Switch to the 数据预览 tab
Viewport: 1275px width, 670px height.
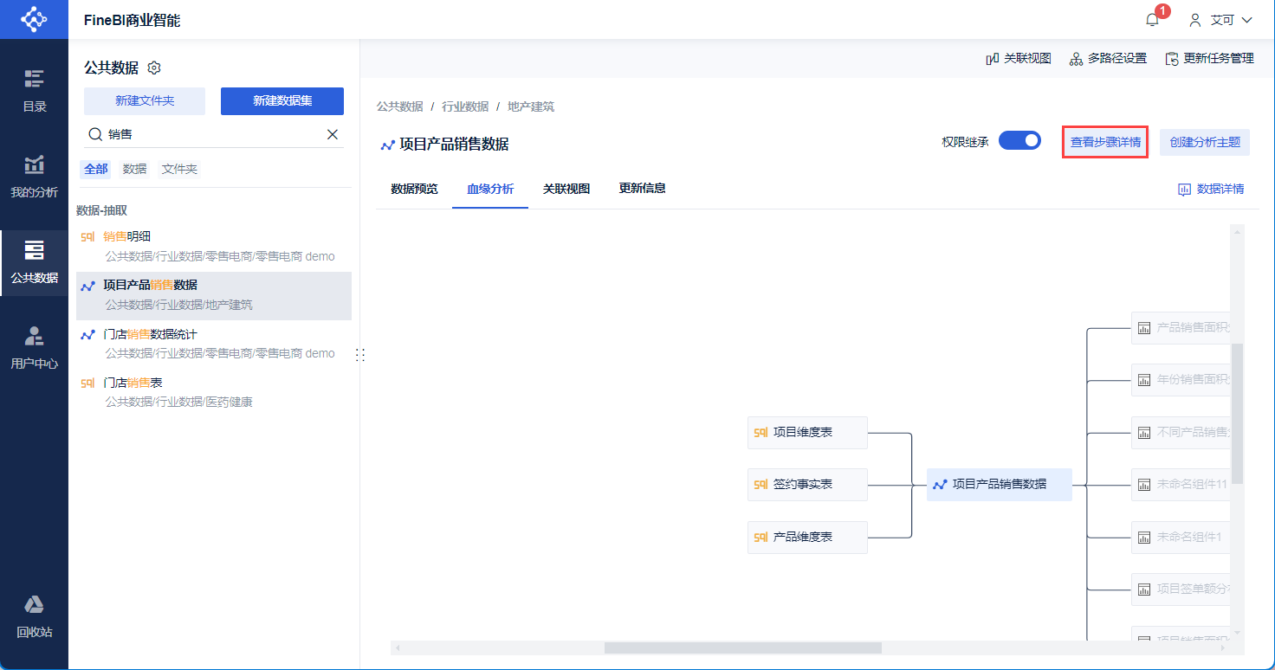(x=414, y=189)
